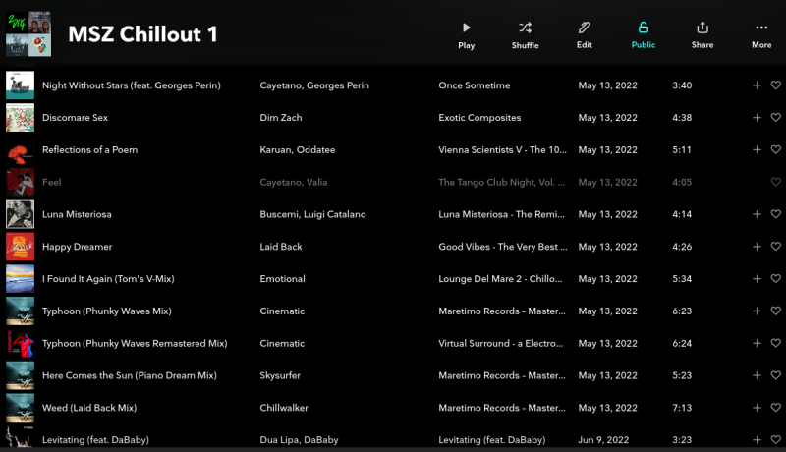Screen dimensions: 786x452
Task: Open album Exotic Composites
Action: coord(479,117)
